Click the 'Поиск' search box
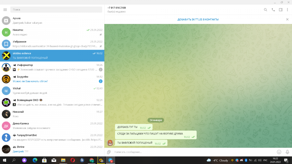This screenshot has width=292, height=164. [x=56, y=10]
